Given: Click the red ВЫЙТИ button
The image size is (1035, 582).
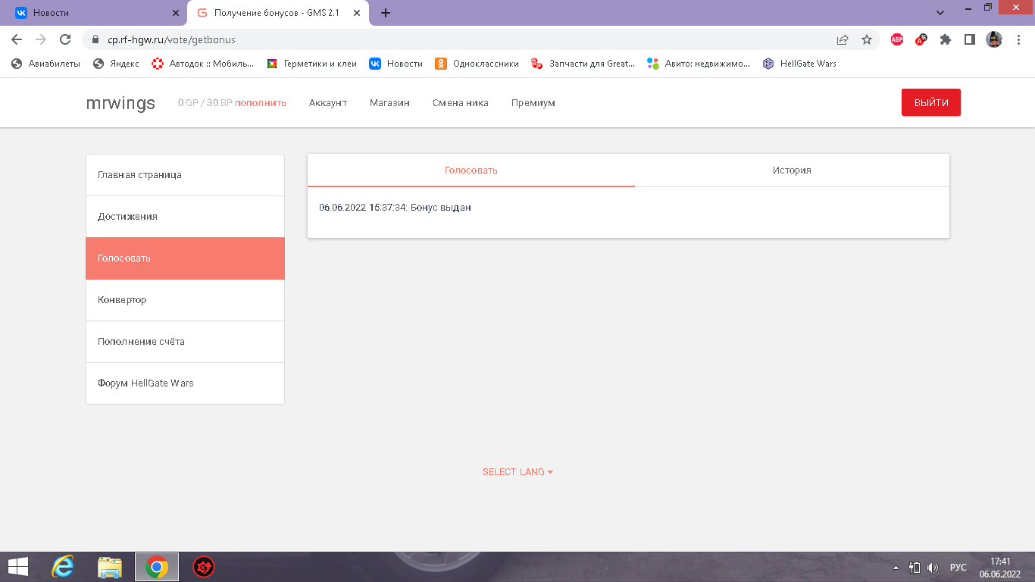Looking at the screenshot, I should pyautogui.click(x=931, y=103).
